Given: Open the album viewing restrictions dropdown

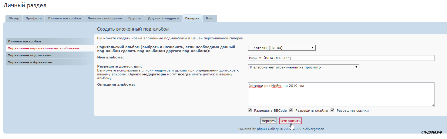Looking at the screenshot, I should tap(303, 67).
